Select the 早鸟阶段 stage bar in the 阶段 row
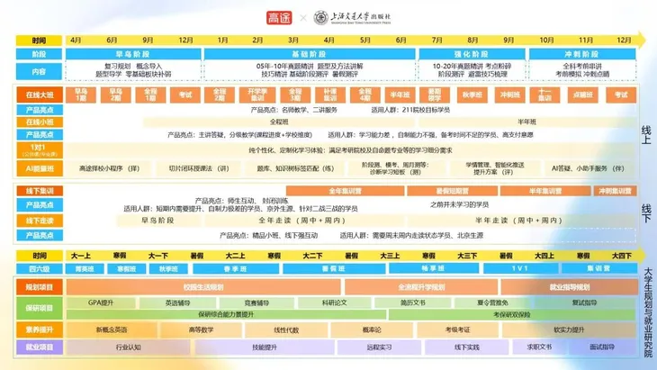The image size is (657, 370). coord(133,54)
